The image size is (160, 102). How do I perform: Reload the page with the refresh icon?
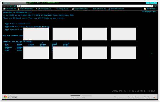[x=11, y=6]
